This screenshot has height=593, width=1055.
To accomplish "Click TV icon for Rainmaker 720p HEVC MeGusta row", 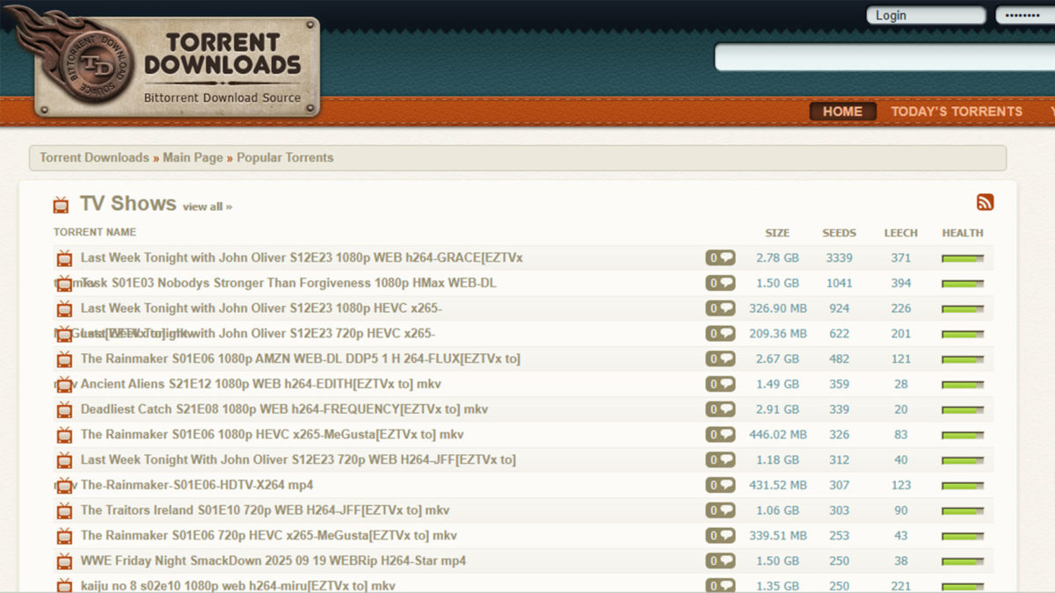I will (x=64, y=536).
